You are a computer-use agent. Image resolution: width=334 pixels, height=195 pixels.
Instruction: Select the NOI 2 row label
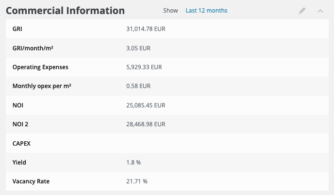20,124
